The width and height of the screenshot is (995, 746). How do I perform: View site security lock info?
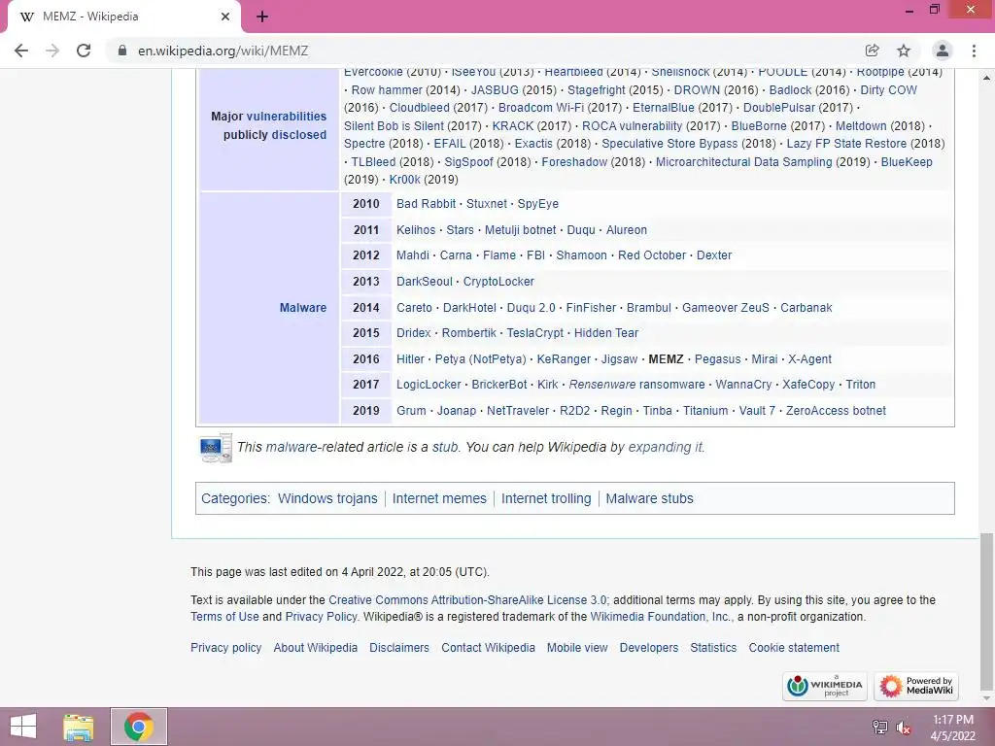pyautogui.click(x=122, y=51)
